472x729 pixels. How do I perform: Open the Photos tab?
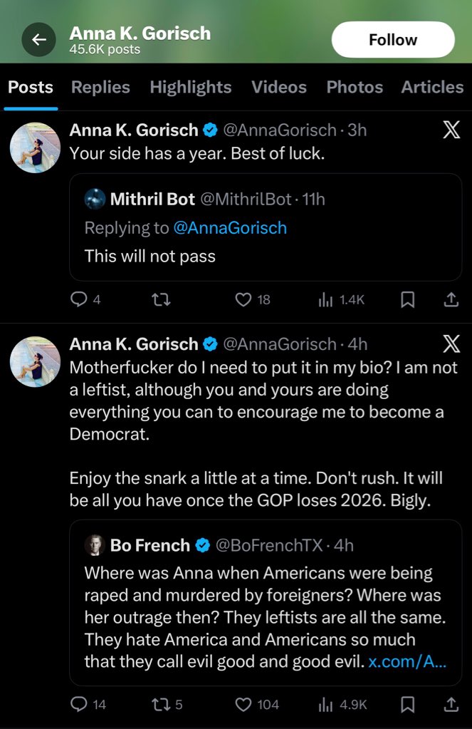click(355, 87)
